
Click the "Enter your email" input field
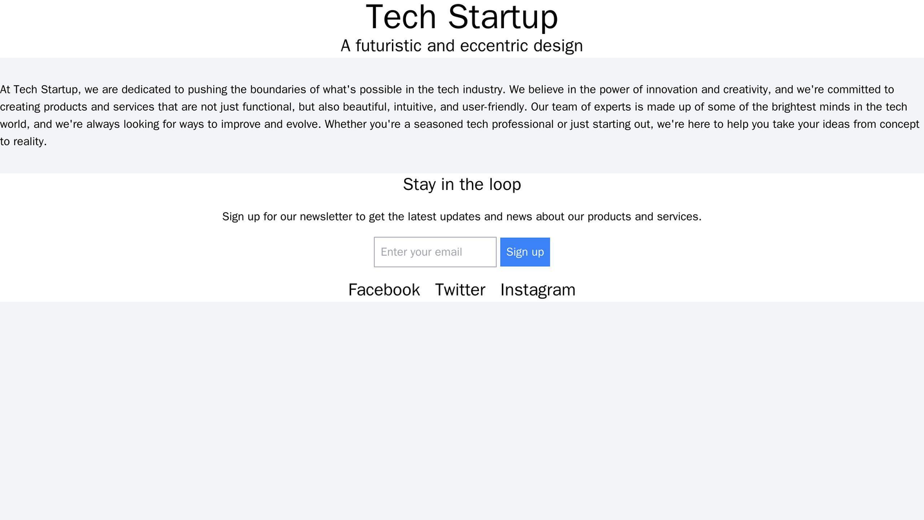435,252
